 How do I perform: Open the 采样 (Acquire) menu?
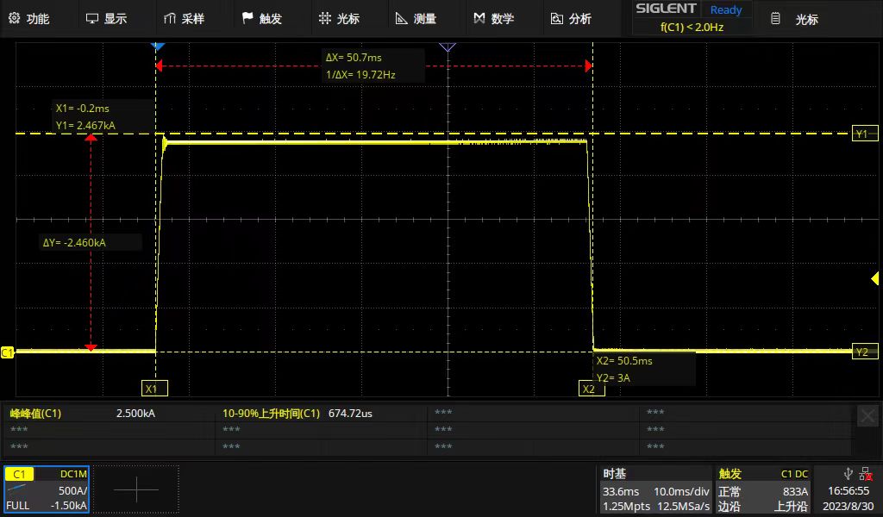[x=184, y=18]
